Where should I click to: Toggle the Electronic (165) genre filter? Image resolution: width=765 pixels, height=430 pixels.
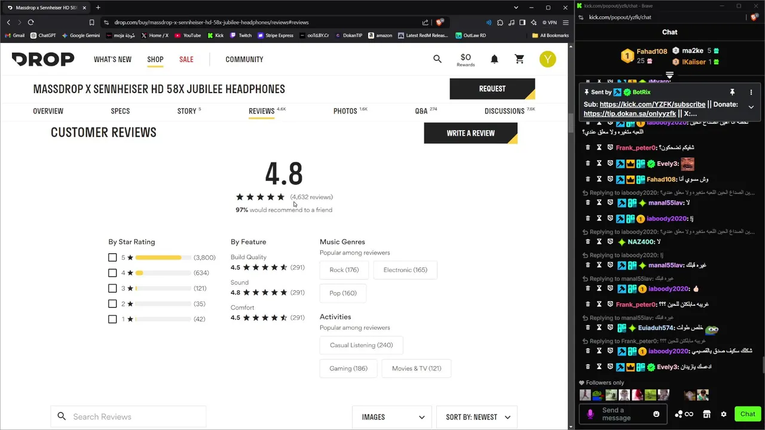coord(405,270)
